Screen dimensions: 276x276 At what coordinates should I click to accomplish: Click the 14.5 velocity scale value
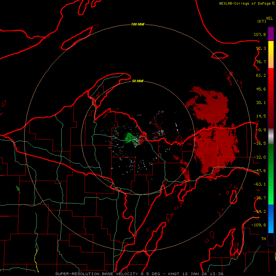(x=261, y=116)
